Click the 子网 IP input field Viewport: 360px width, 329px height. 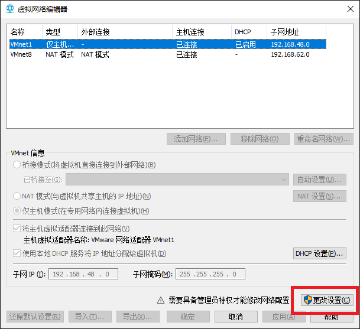pyautogui.click(x=83, y=274)
